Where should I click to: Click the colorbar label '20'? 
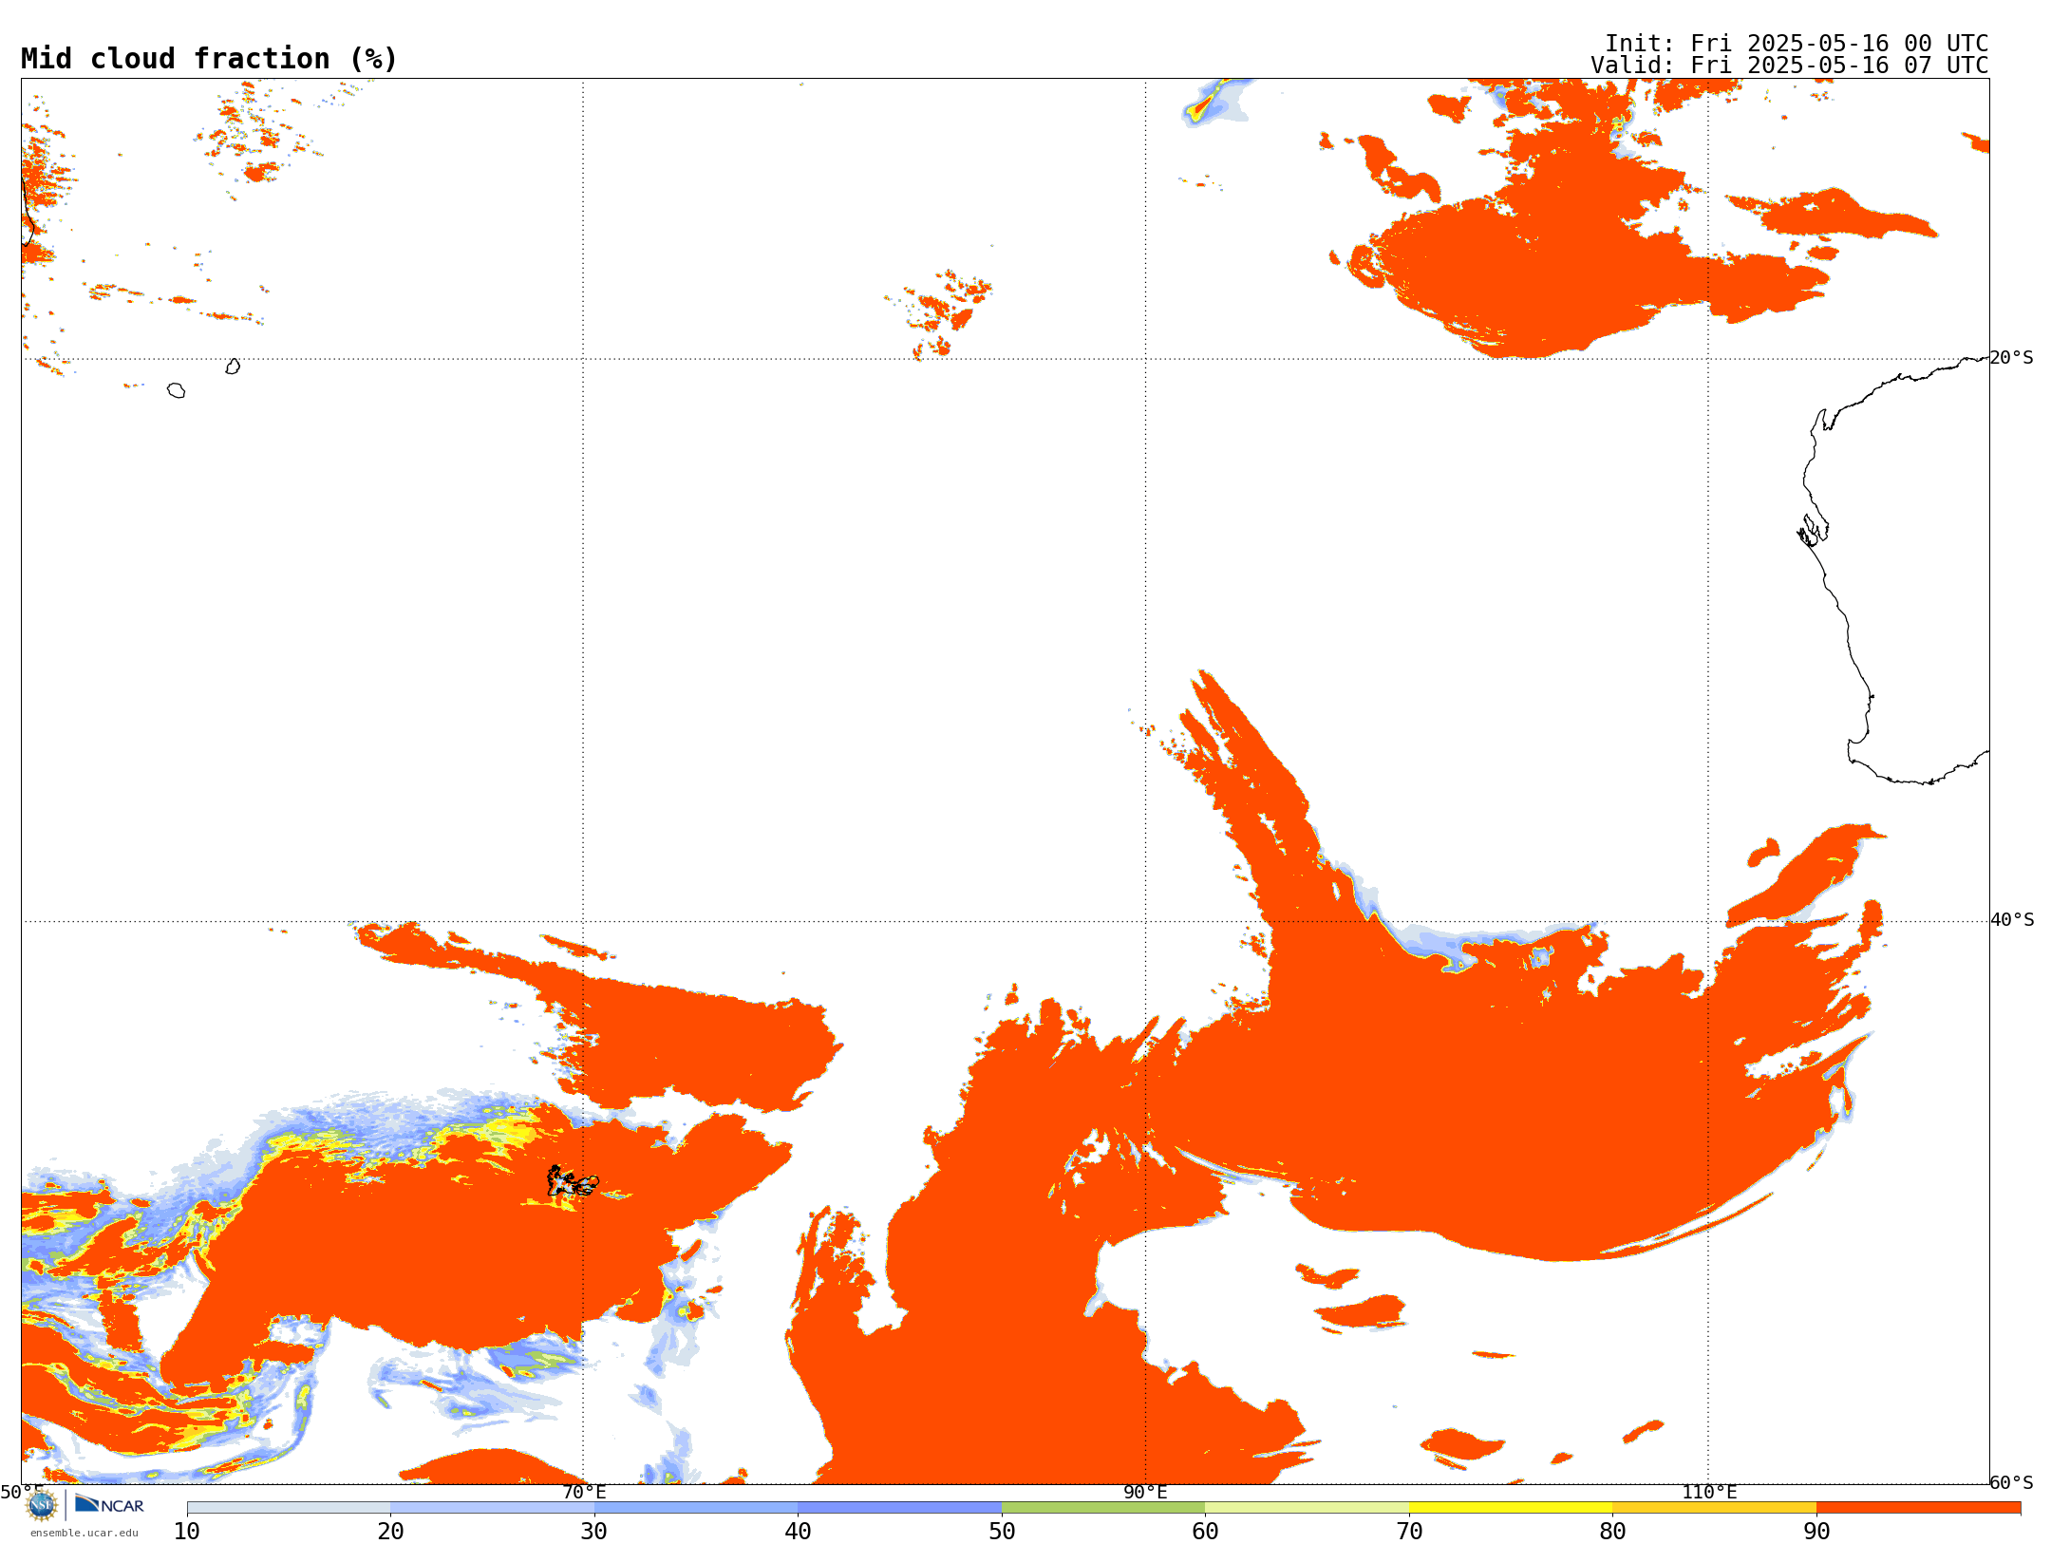[390, 1532]
